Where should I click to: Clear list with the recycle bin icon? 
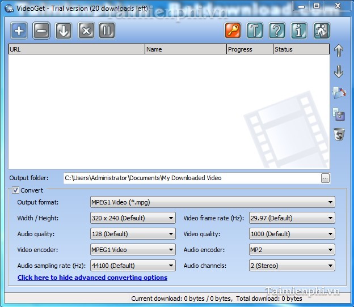tap(339, 134)
